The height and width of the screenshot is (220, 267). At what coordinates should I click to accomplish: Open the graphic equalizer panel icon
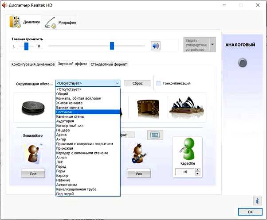155,135
